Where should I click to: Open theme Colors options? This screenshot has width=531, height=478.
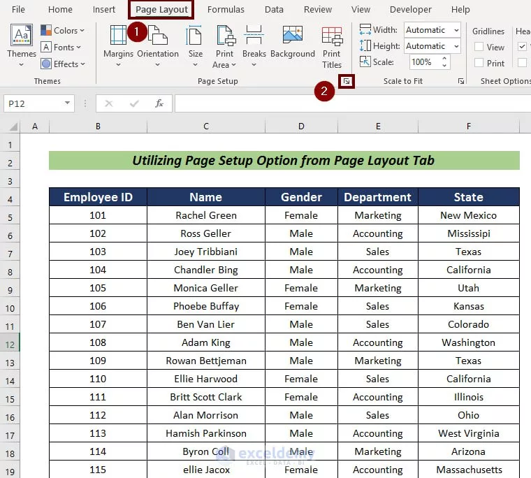pyautogui.click(x=62, y=30)
